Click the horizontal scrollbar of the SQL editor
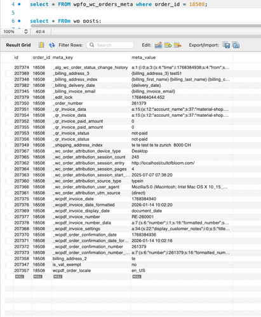Image resolution: width=261 pixels, height=317 pixels. pos(145,26)
